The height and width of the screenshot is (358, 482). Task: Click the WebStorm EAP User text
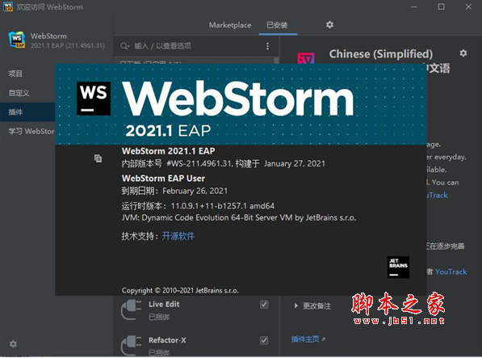(163, 179)
